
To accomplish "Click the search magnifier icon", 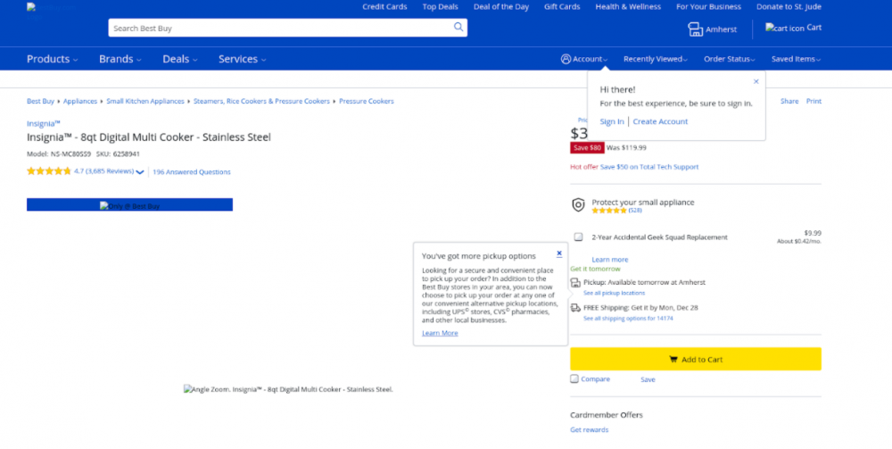I will pyautogui.click(x=458, y=28).
